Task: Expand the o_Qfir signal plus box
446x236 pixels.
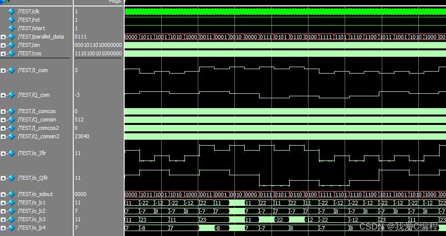Action: pos(3,178)
